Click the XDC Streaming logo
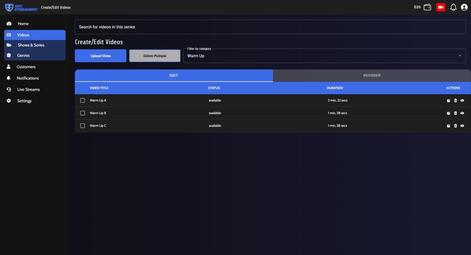 pyautogui.click(x=21, y=8)
